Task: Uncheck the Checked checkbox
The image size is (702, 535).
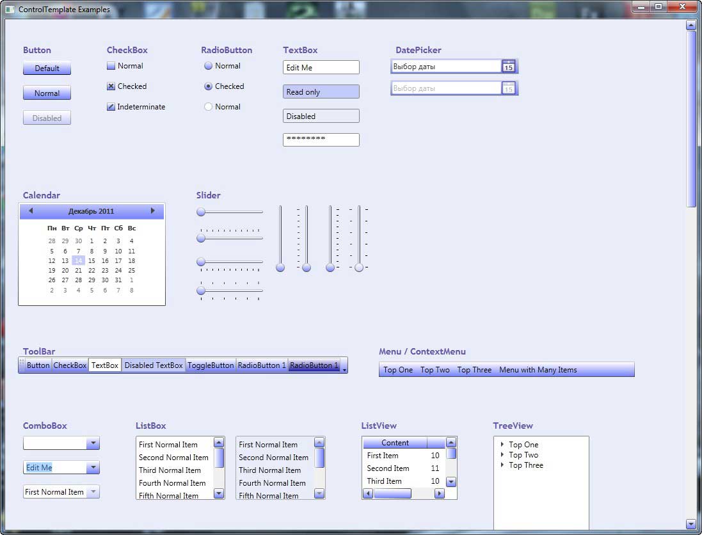Action: click(111, 86)
